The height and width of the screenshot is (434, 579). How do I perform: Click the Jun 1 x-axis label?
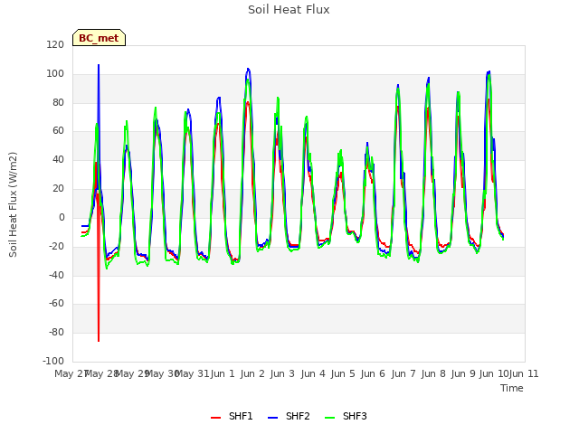click(x=223, y=373)
